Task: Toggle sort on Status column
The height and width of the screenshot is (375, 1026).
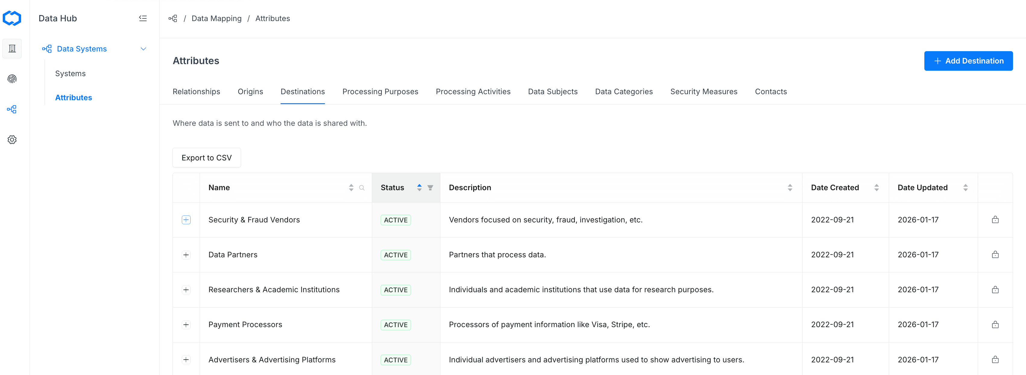Action: pyautogui.click(x=420, y=188)
